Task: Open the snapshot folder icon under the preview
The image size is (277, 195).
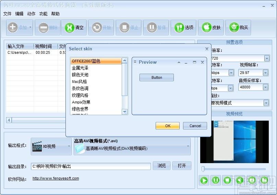Action: [264, 180]
